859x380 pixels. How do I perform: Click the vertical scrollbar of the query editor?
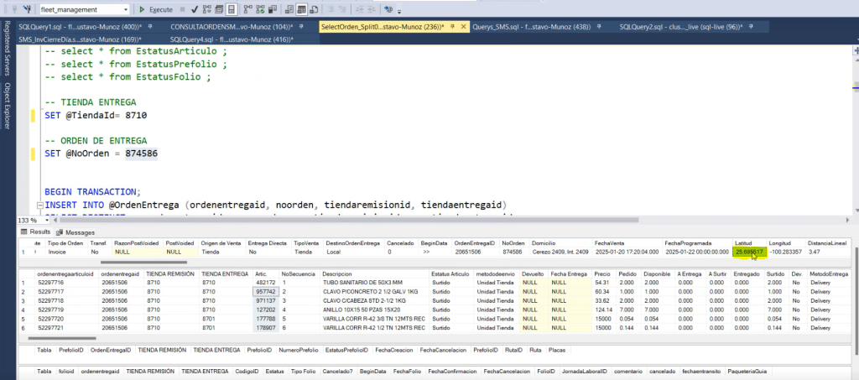click(x=856, y=86)
